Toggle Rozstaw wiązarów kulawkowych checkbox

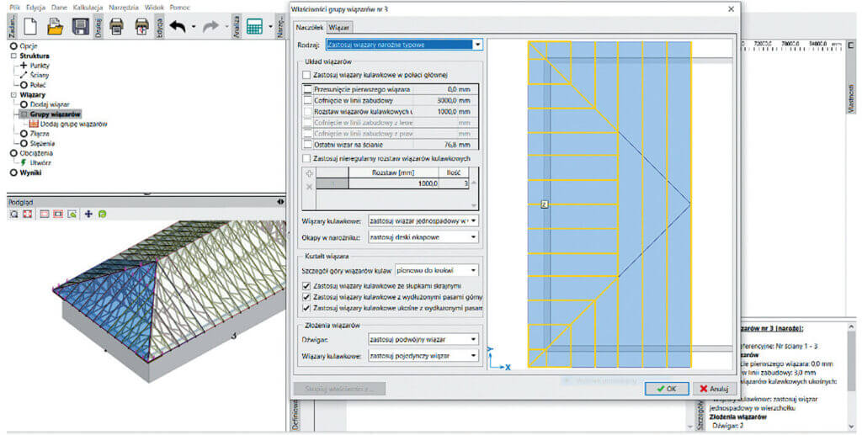click(x=308, y=112)
